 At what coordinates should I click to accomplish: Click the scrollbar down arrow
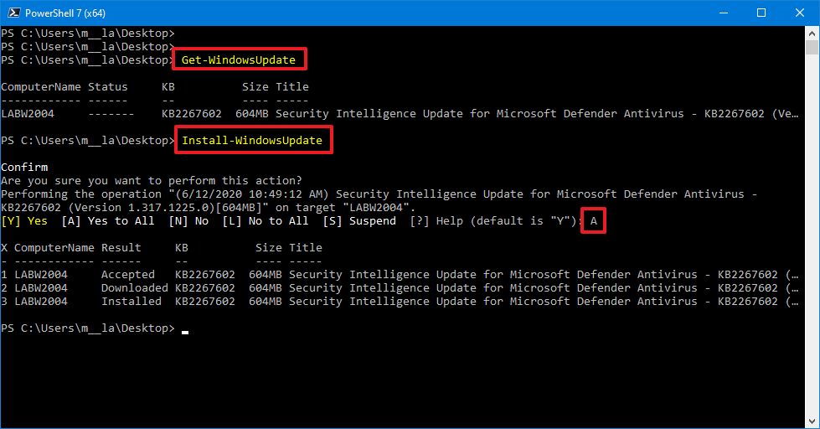812,421
